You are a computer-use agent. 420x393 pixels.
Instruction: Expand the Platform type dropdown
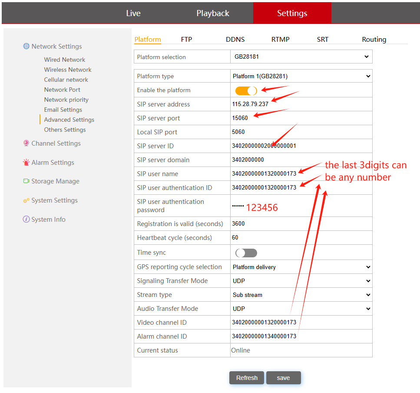click(301, 76)
